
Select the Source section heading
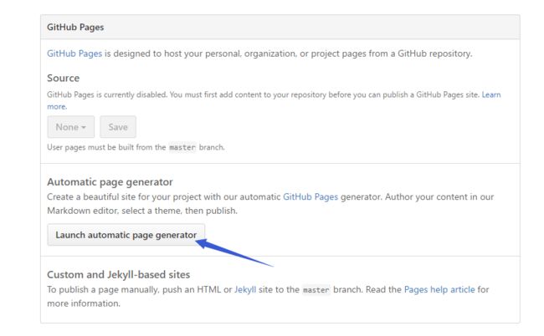pyautogui.click(x=63, y=78)
